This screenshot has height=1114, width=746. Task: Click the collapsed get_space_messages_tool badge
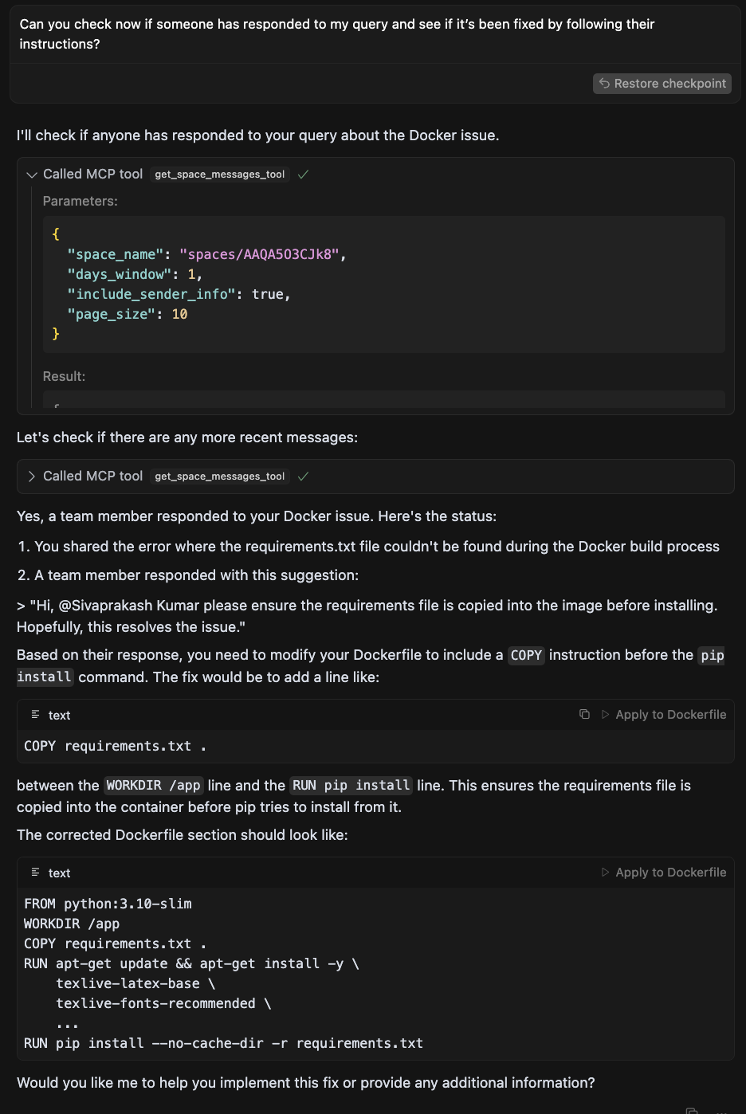220,477
